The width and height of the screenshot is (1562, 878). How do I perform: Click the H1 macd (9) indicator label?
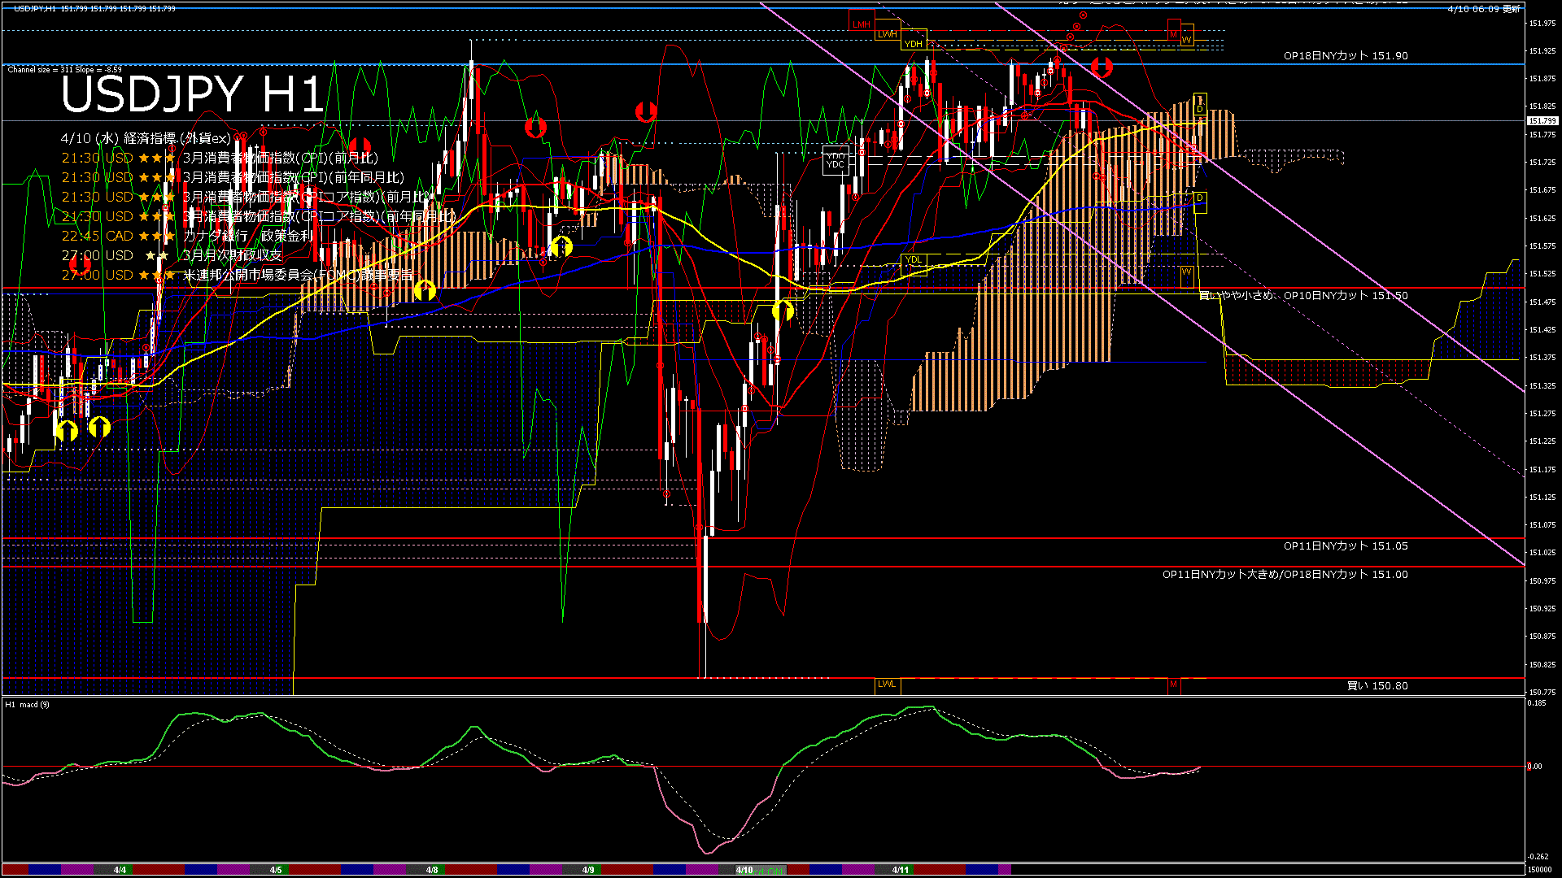pos(27,705)
